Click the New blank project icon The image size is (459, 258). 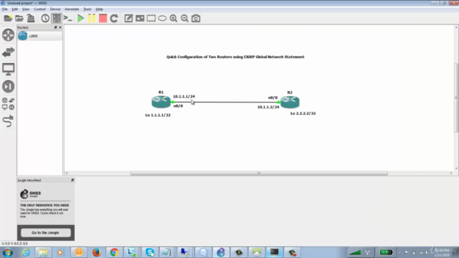click(8, 19)
